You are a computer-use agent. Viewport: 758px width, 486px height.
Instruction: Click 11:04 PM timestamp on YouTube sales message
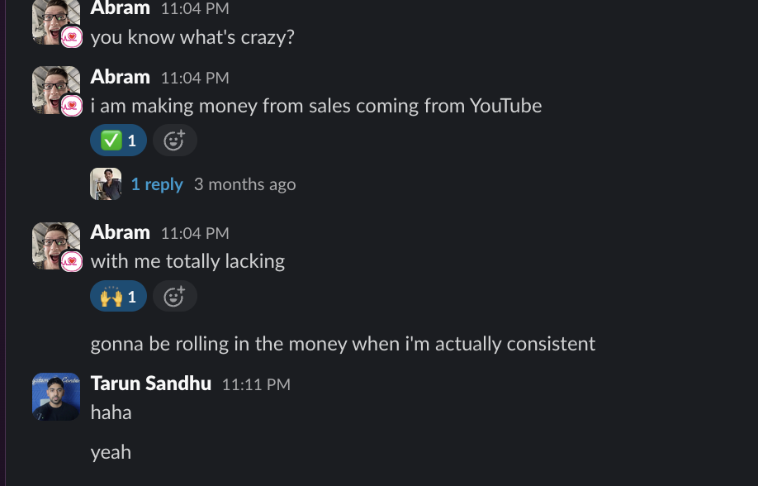[195, 78]
